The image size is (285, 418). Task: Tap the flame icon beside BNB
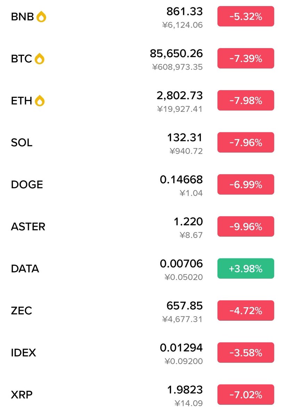tap(41, 17)
